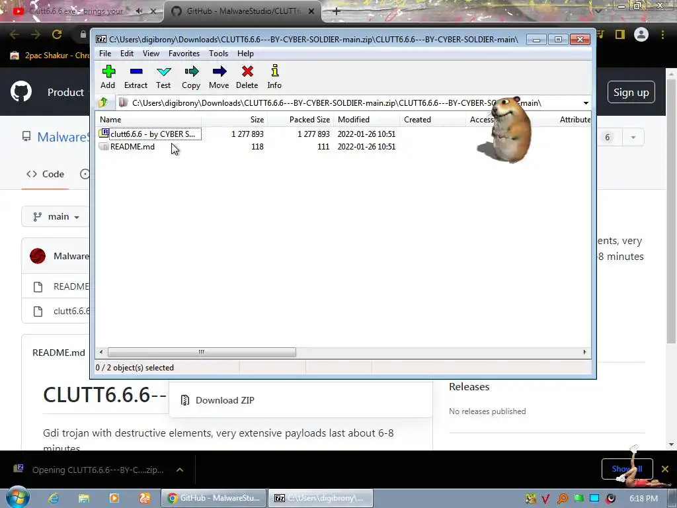
Task: Open Windows Explorer from taskbar
Action: coord(84,498)
